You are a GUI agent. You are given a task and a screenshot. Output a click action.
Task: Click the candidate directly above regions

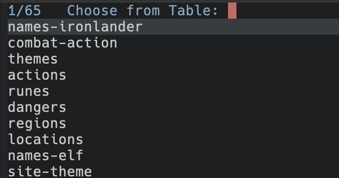37,107
